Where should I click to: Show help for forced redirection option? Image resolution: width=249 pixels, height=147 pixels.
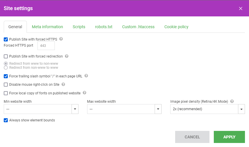pos(67,56)
